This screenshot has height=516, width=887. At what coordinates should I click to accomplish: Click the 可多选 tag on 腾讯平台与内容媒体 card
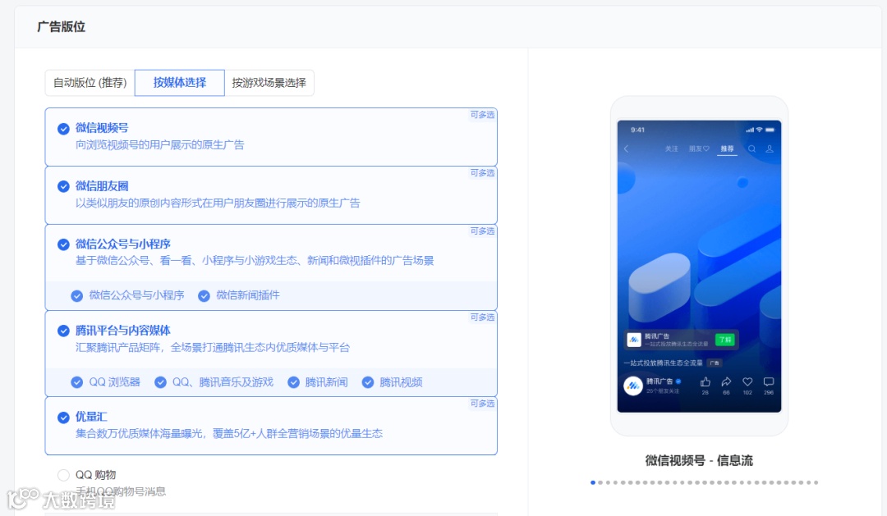coord(483,317)
